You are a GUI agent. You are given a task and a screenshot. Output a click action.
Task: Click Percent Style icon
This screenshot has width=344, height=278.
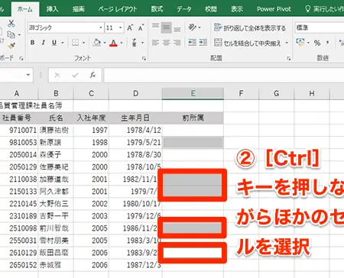[x=317, y=43]
